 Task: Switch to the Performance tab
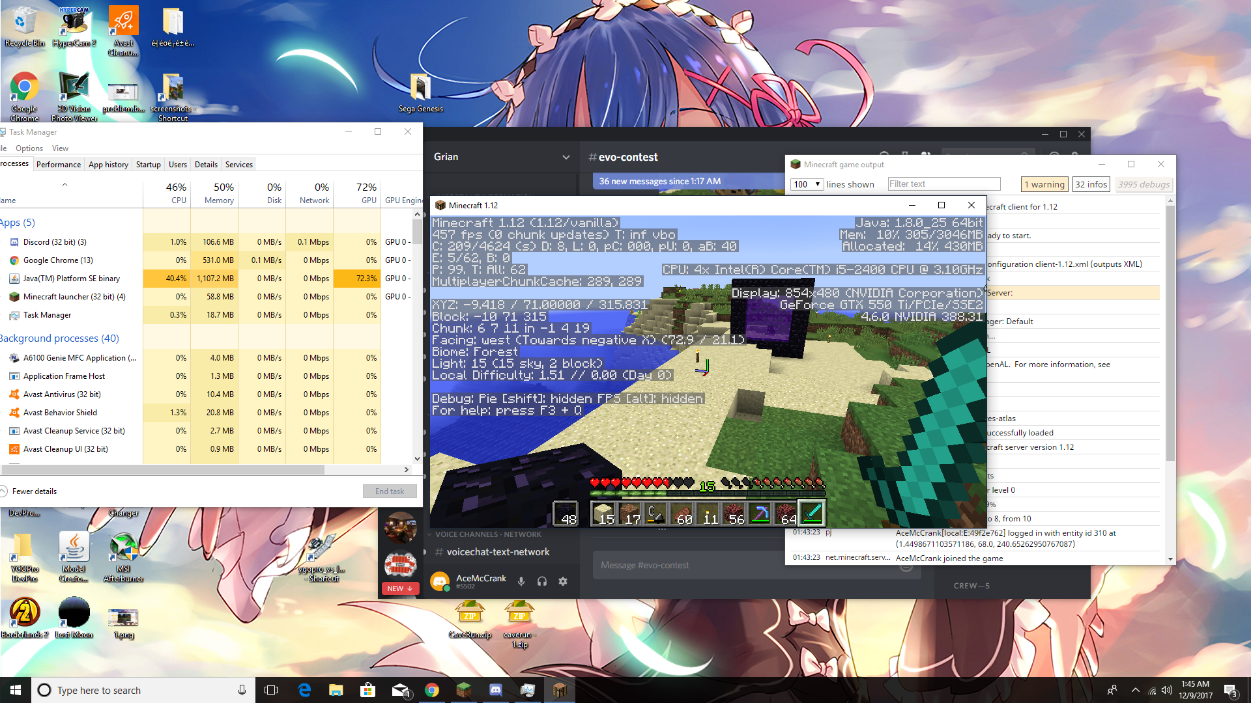point(59,165)
